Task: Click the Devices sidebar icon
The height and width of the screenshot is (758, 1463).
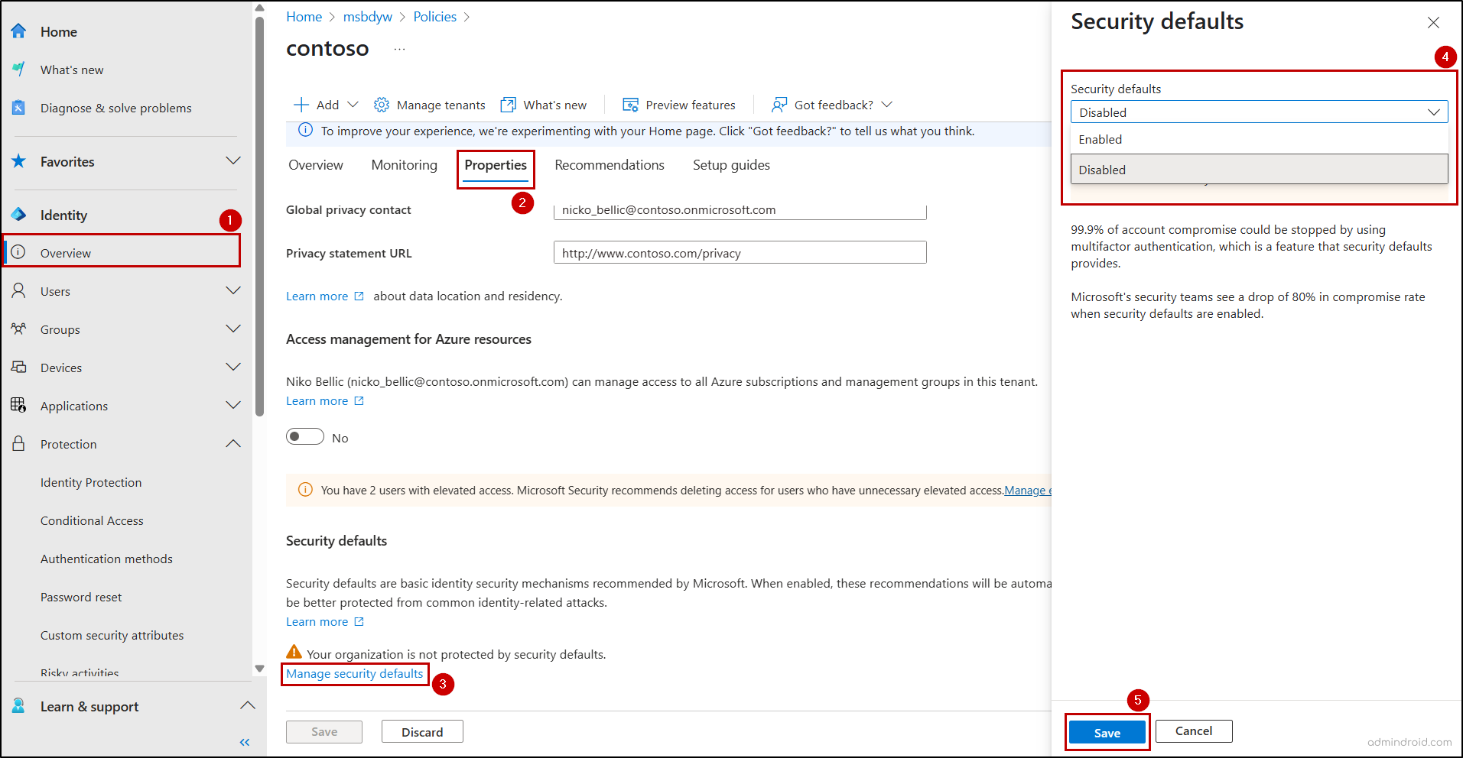Action: click(18, 367)
